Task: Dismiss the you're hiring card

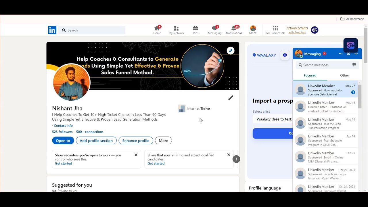Action: pos(229,155)
